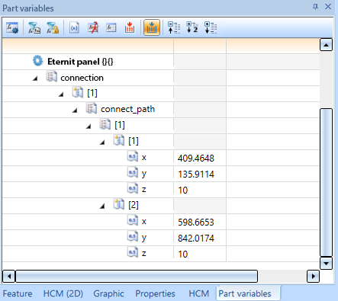Viewport: 338px width, 301px height.
Task: Pin the Part variables panel
Action: click(315, 7)
